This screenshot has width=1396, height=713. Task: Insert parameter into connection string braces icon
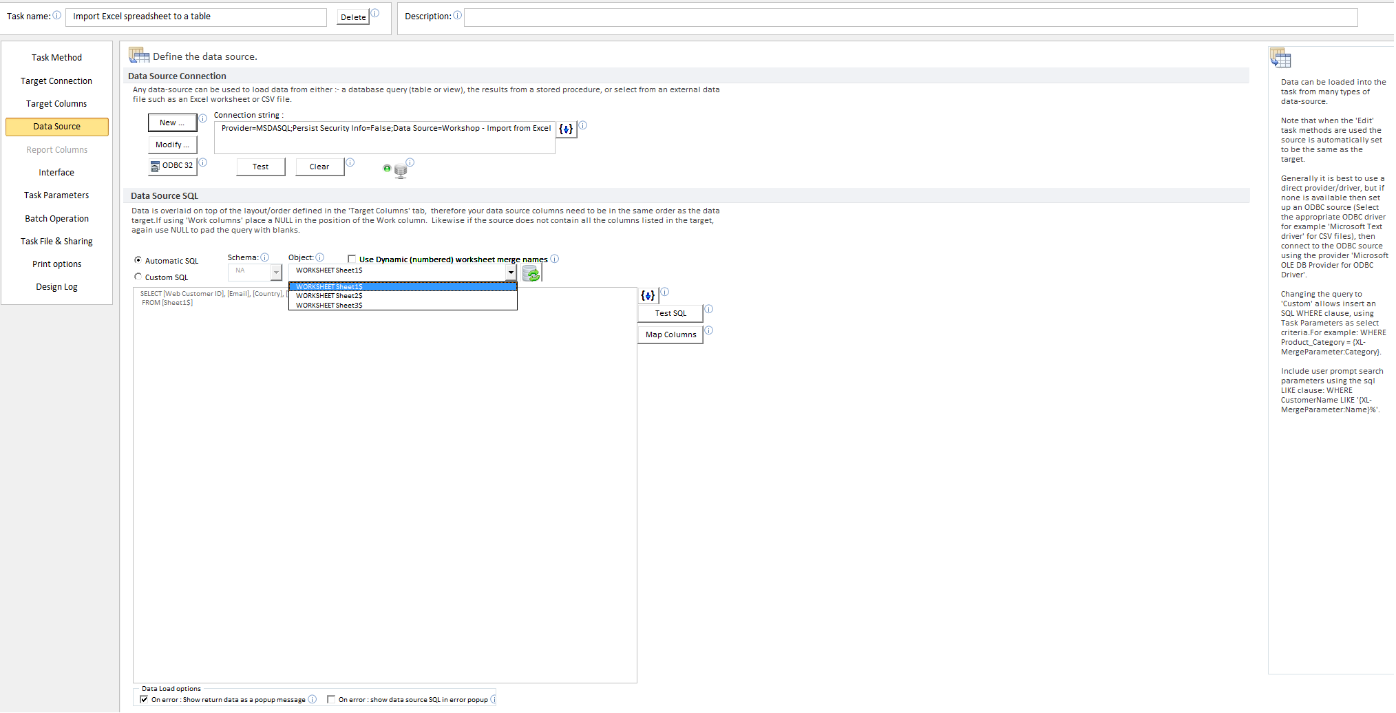pos(566,129)
